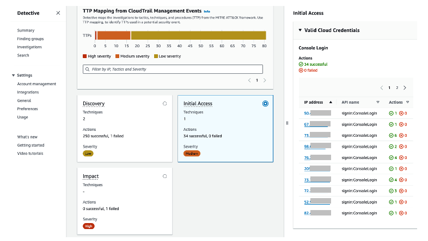Open Integrations settings
This screenshot has height=241, width=428.
click(x=28, y=92)
